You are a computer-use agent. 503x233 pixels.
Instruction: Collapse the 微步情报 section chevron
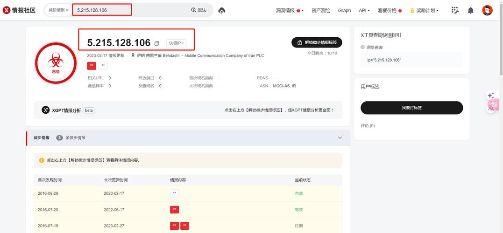[x=340, y=137]
